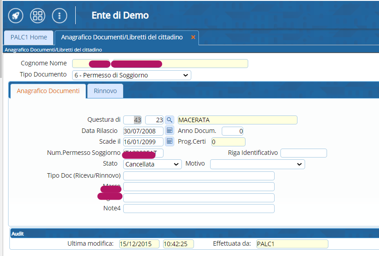
Task: Go to the PALC1 Home tab
Action: click(29, 38)
